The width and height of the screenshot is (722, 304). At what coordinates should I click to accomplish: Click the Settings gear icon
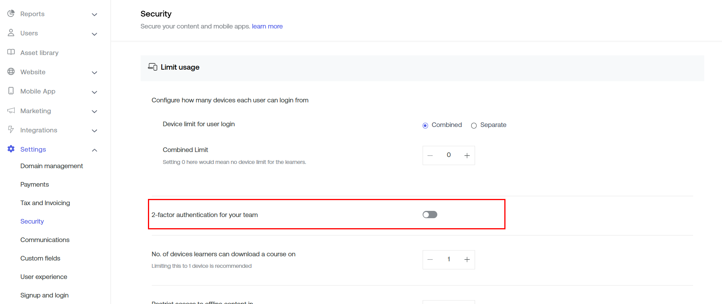(11, 149)
